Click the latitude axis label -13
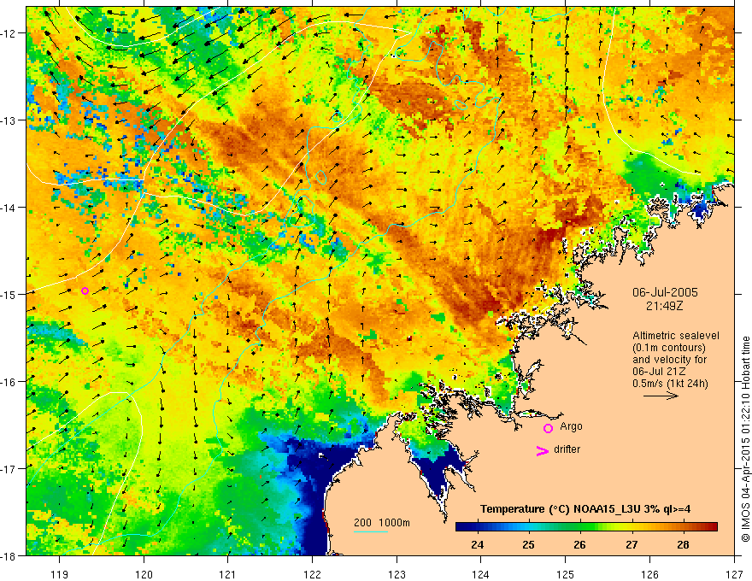The width and height of the screenshot is (752, 581). [x=9, y=120]
